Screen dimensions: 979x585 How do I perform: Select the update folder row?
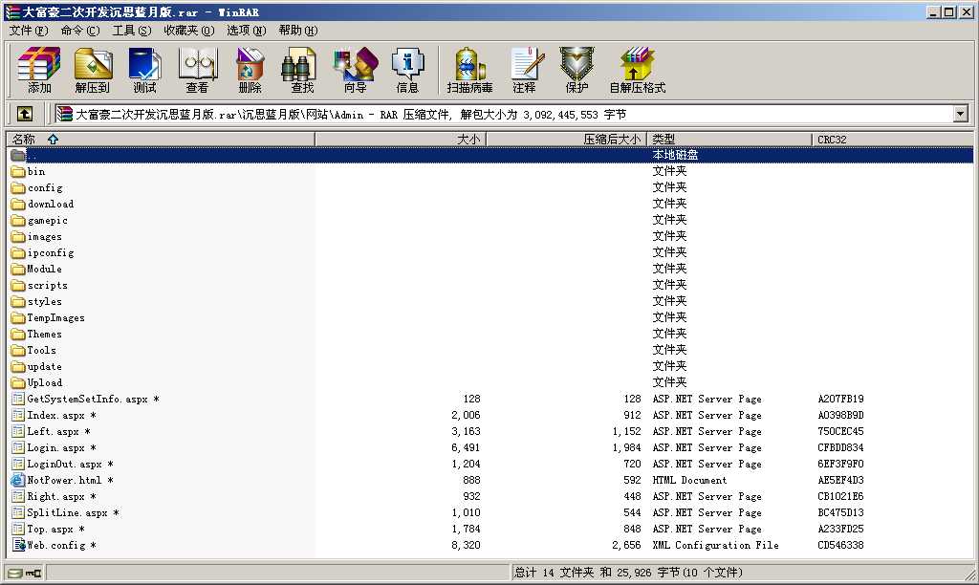pyautogui.click(x=490, y=366)
